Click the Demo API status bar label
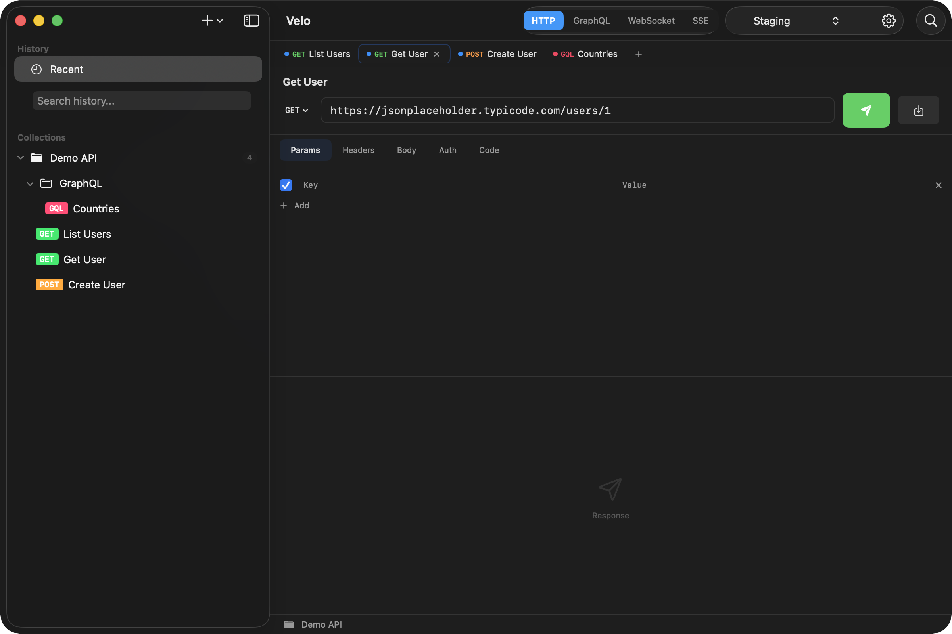This screenshot has height=634, width=952. coord(321,624)
